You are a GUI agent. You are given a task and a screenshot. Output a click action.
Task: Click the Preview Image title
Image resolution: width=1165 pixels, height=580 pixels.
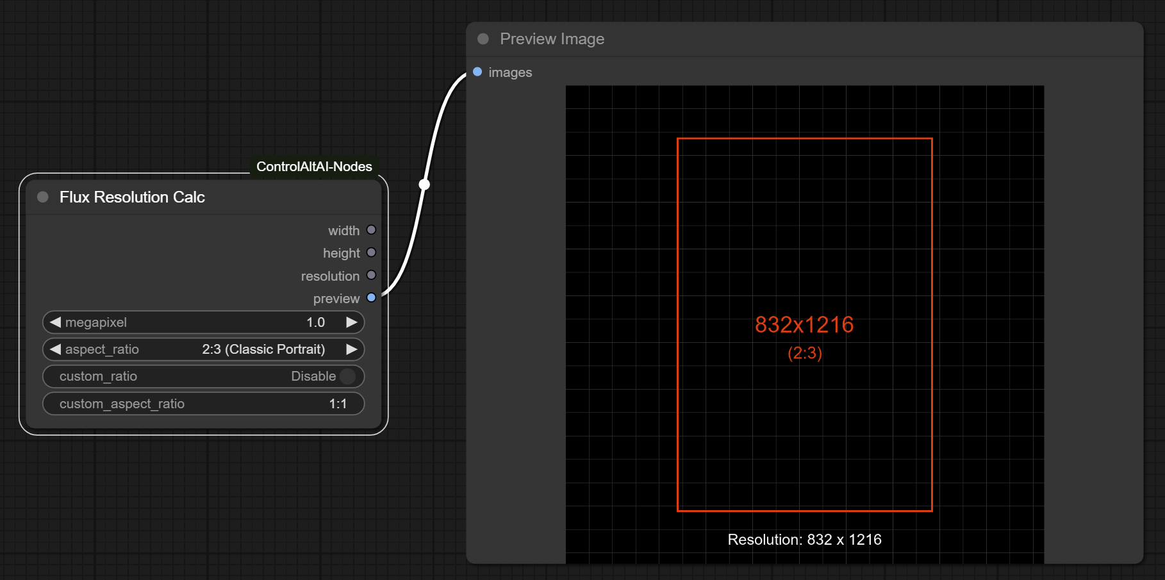point(552,39)
